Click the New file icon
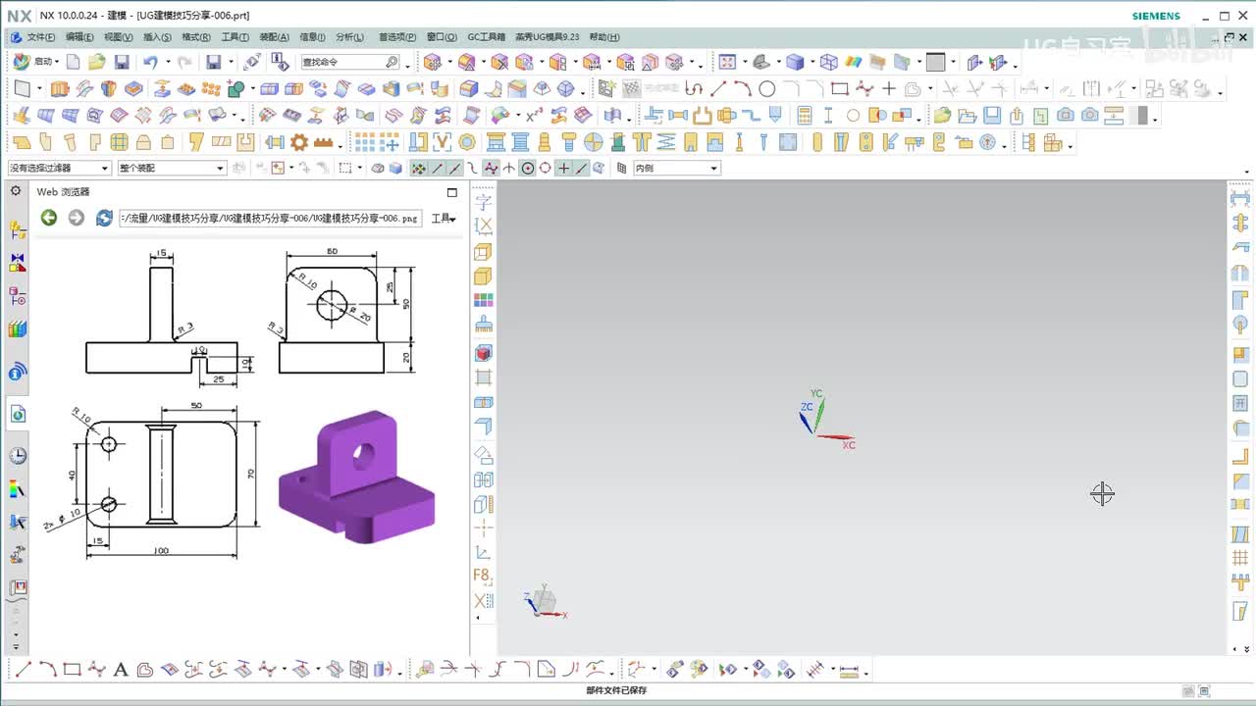The image size is (1256, 706). [74, 62]
